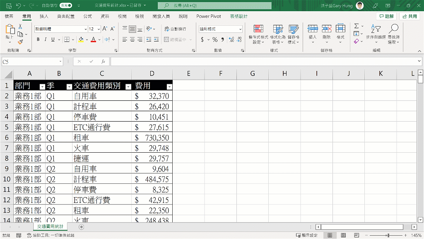This screenshot has width=424, height=239.
Task: Open the 費用 column filter dropdown
Action: point(169,87)
